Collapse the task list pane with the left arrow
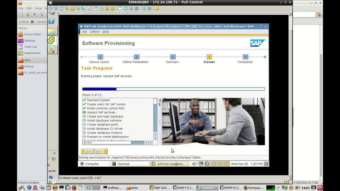 160,100
